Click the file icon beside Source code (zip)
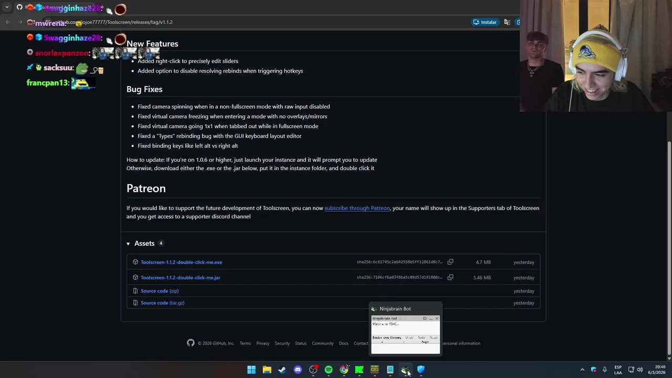672x378 pixels. [x=135, y=291]
